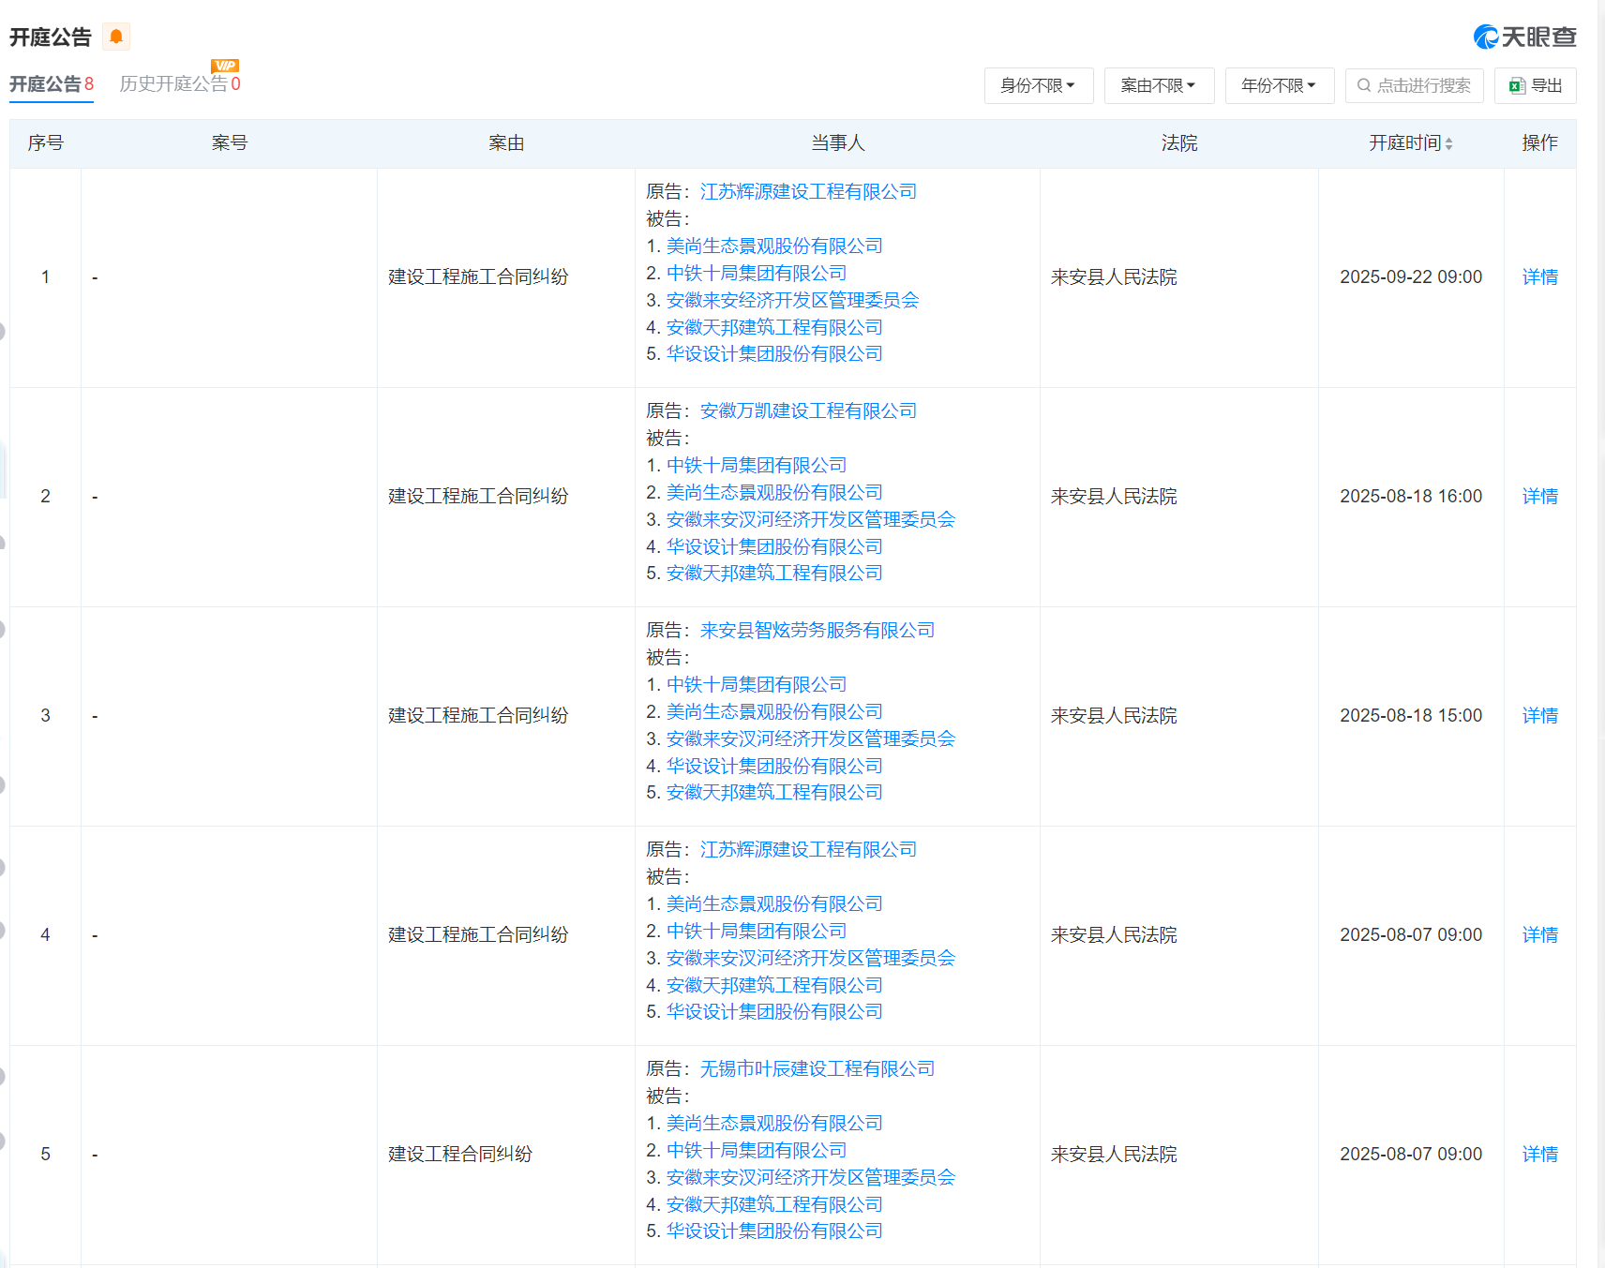
Task: Open 安徽来安汊河经济开发区管理委员会 in row 3
Action: click(x=811, y=739)
